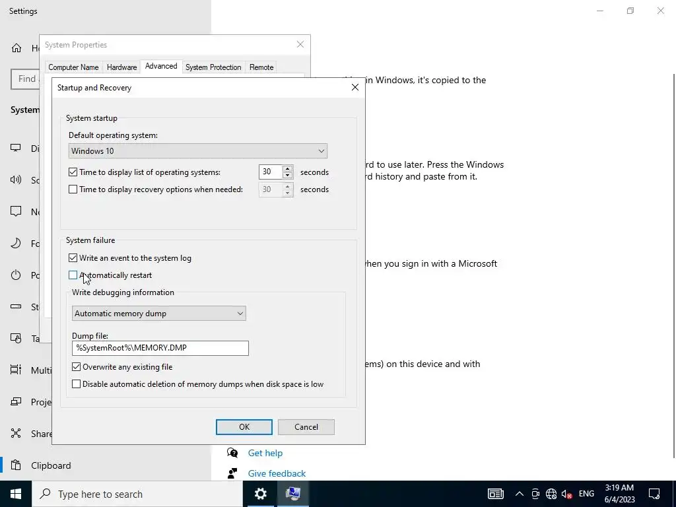Uncheck Write an event to system log
The height and width of the screenshot is (507, 676).
73,258
